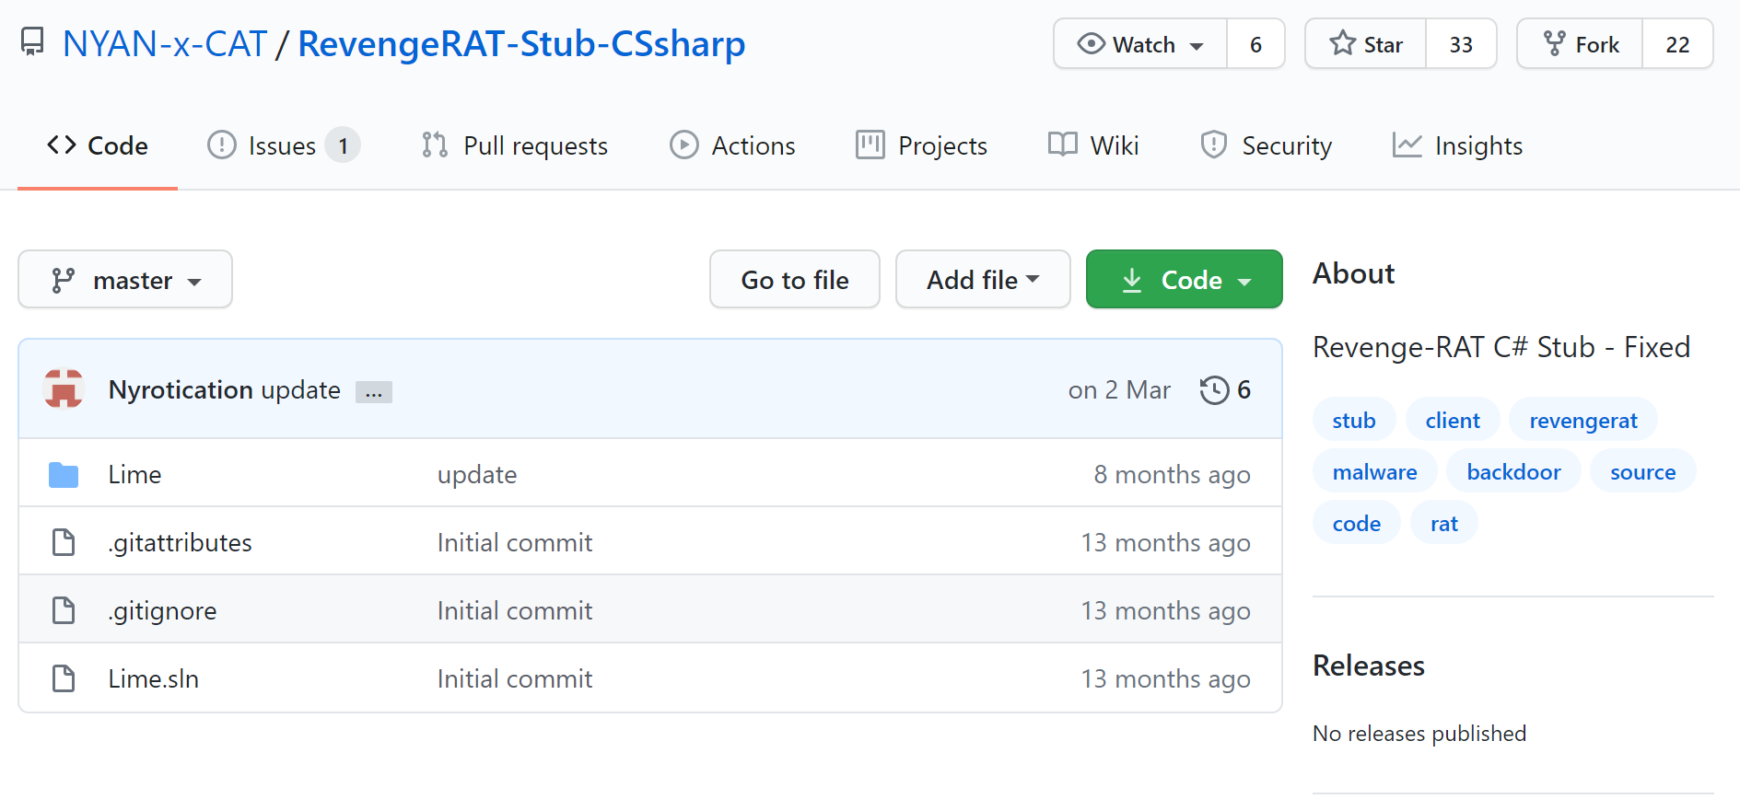View the 33 stargazers count
Screen dimensions: 1740x799
pyautogui.click(x=1461, y=44)
